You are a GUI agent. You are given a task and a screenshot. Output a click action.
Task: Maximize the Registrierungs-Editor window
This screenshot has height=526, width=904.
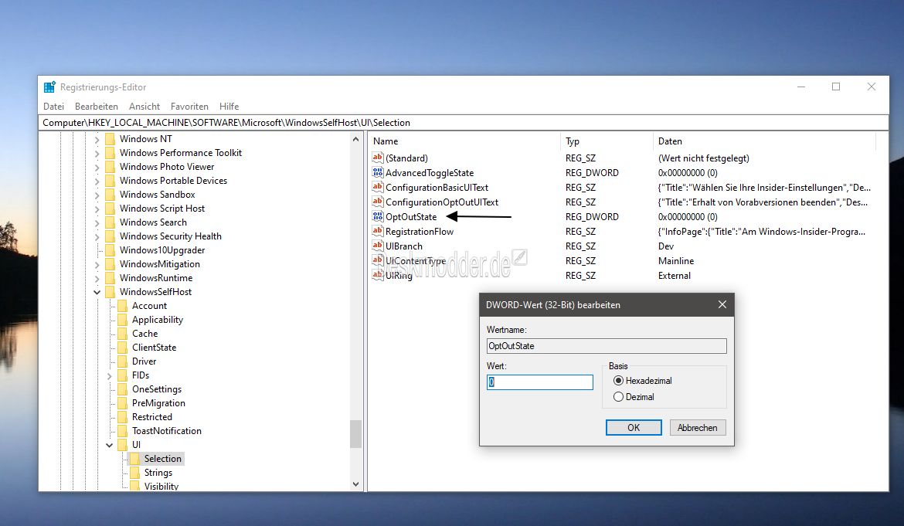[836, 87]
